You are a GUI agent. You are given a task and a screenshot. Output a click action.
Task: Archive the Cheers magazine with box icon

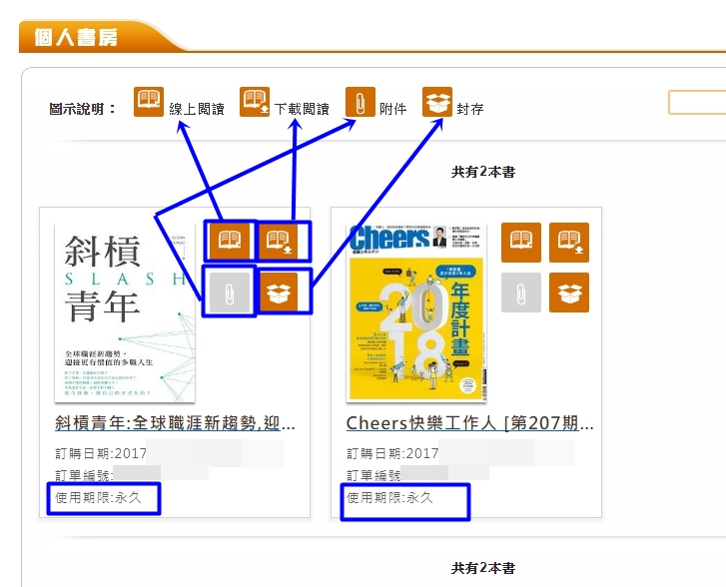tap(569, 293)
